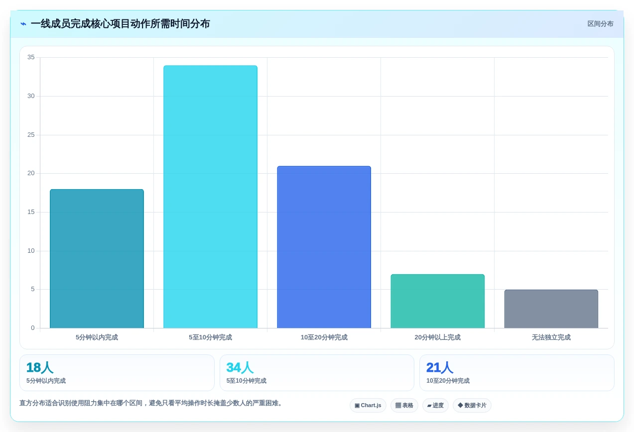
Task: Click the y-axis value 35
Action: (31, 57)
